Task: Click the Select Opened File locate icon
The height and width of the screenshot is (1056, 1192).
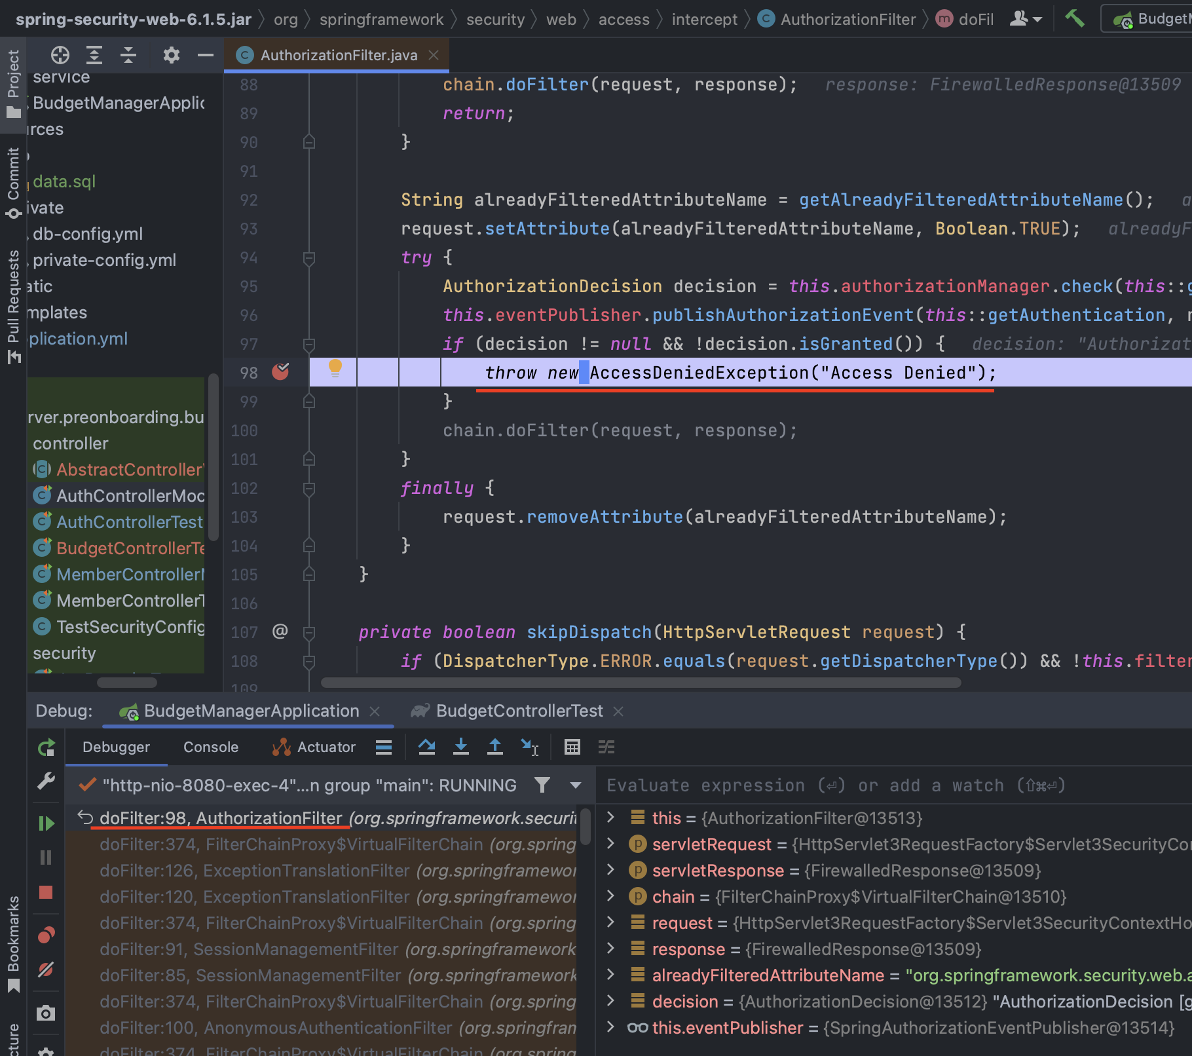Action: tap(60, 55)
